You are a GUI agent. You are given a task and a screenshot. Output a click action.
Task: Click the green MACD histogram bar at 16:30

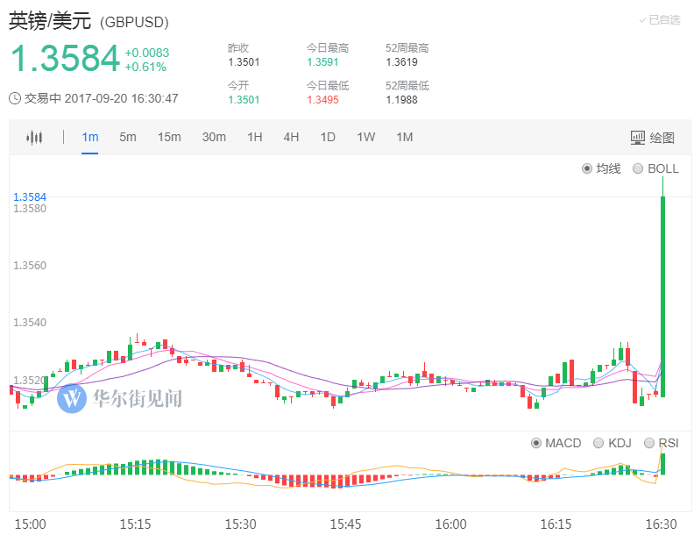coord(663,464)
